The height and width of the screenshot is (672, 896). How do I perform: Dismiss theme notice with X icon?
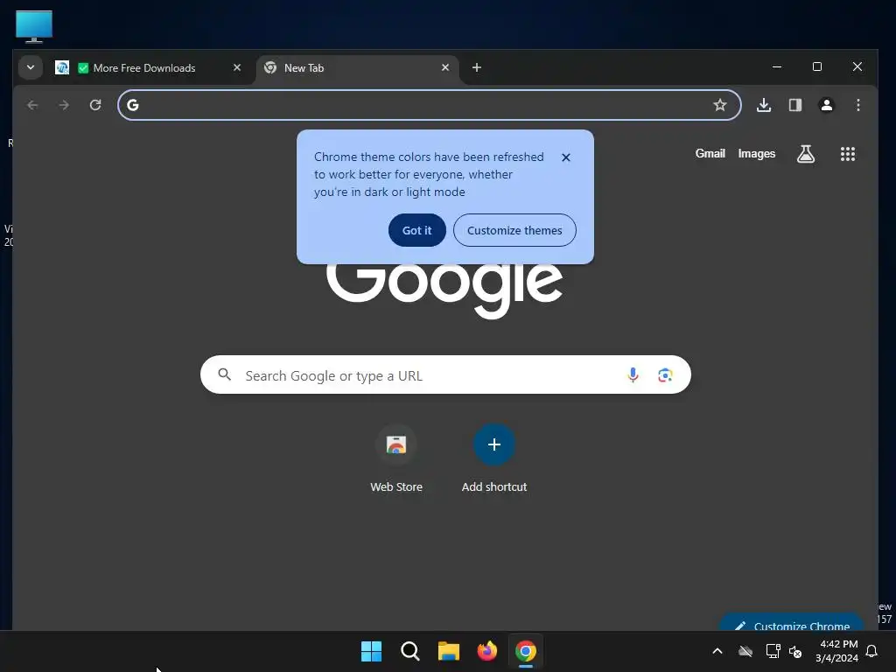click(566, 157)
